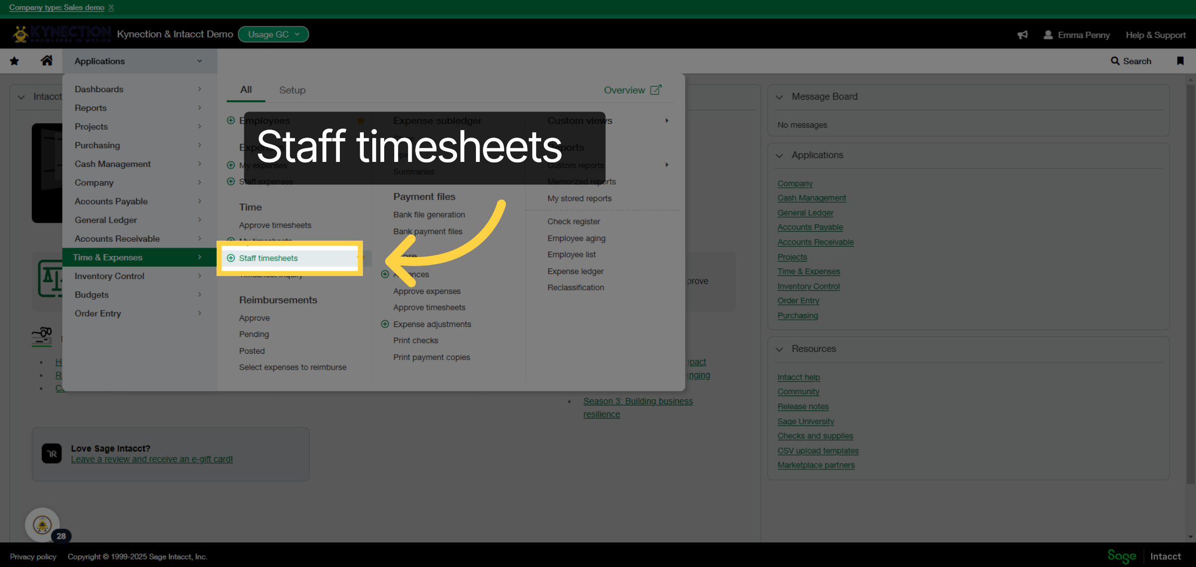This screenshot has width=1196, height=567.
Task: Dismiss the Company type Sales demo tag
Action: pos(111,7)
